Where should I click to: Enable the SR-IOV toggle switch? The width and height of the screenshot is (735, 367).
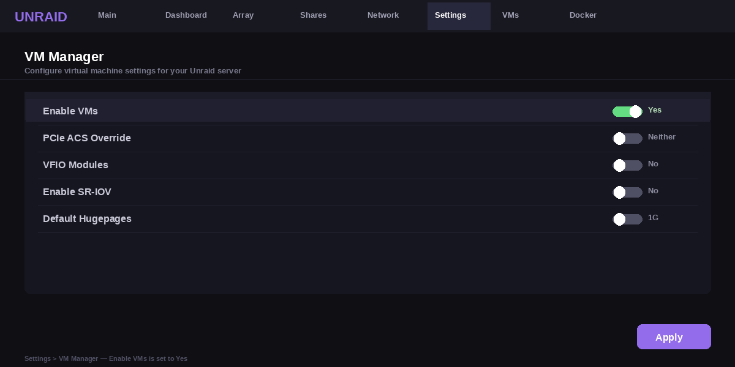pos(627,192)
